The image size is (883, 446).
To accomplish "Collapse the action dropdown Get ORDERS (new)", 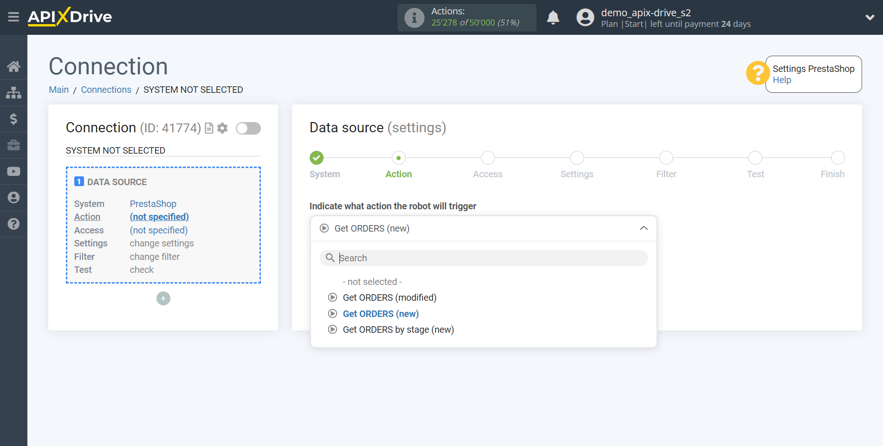I will (483, 228).
